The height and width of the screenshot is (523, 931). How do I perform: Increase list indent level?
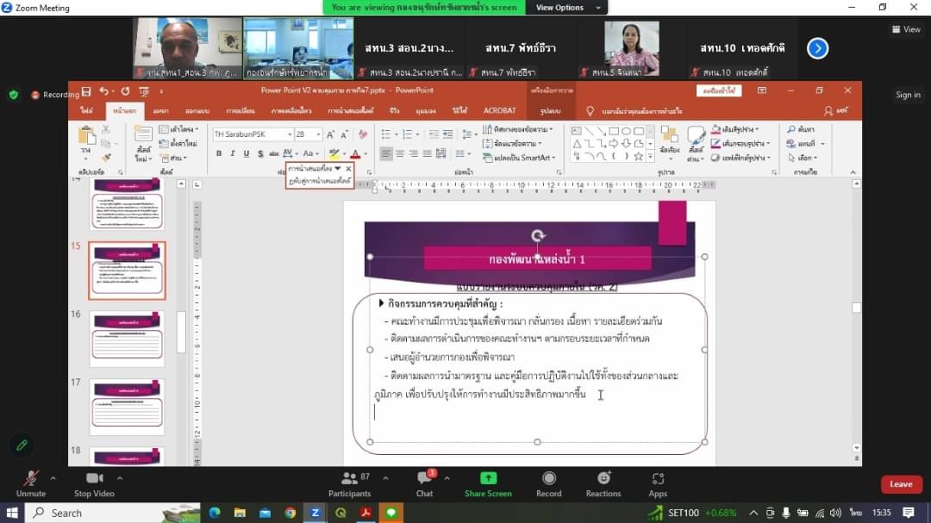(447, 134)
